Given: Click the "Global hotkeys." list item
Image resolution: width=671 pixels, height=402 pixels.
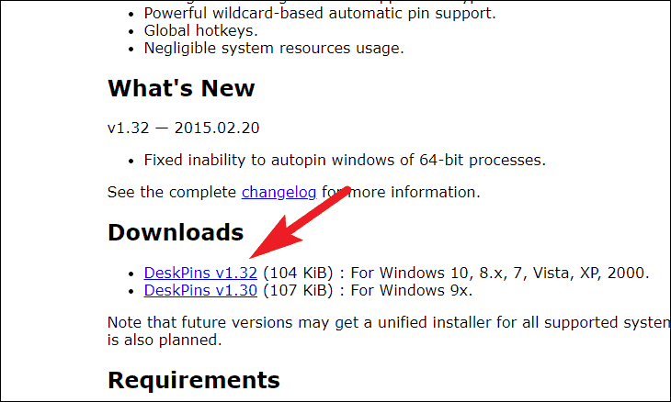Looking at the screenshot, I should coord(200,31).
